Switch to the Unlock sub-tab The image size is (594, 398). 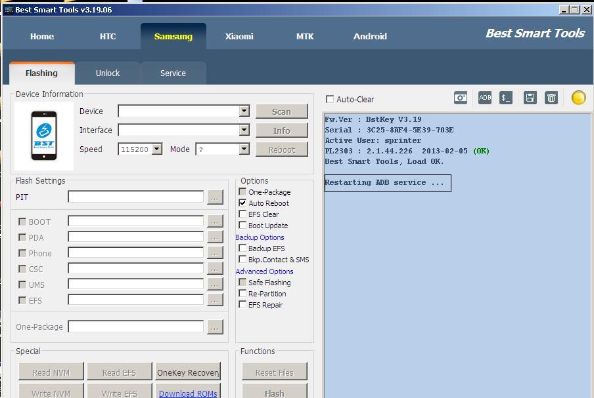(x=108, y=73)
